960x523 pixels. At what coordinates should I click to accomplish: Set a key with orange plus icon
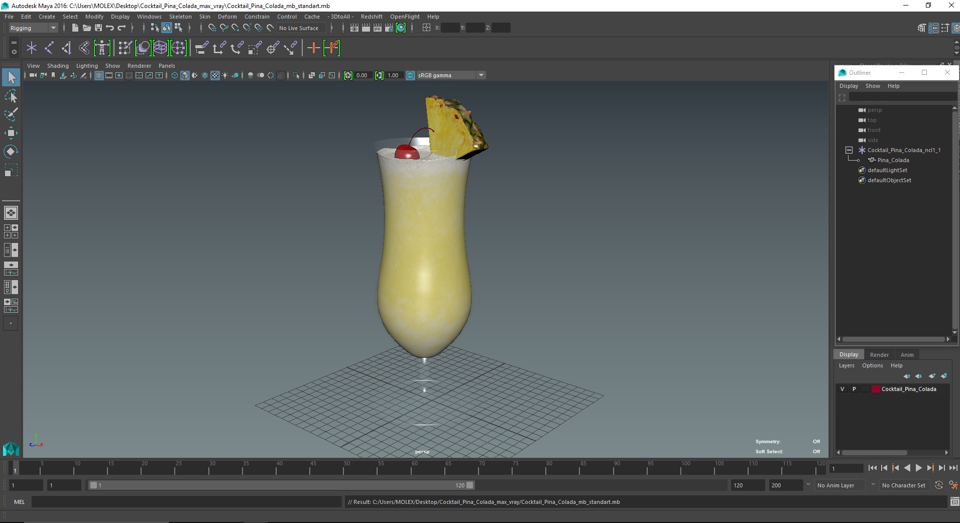pyautogui.click(x=313, y=48)
